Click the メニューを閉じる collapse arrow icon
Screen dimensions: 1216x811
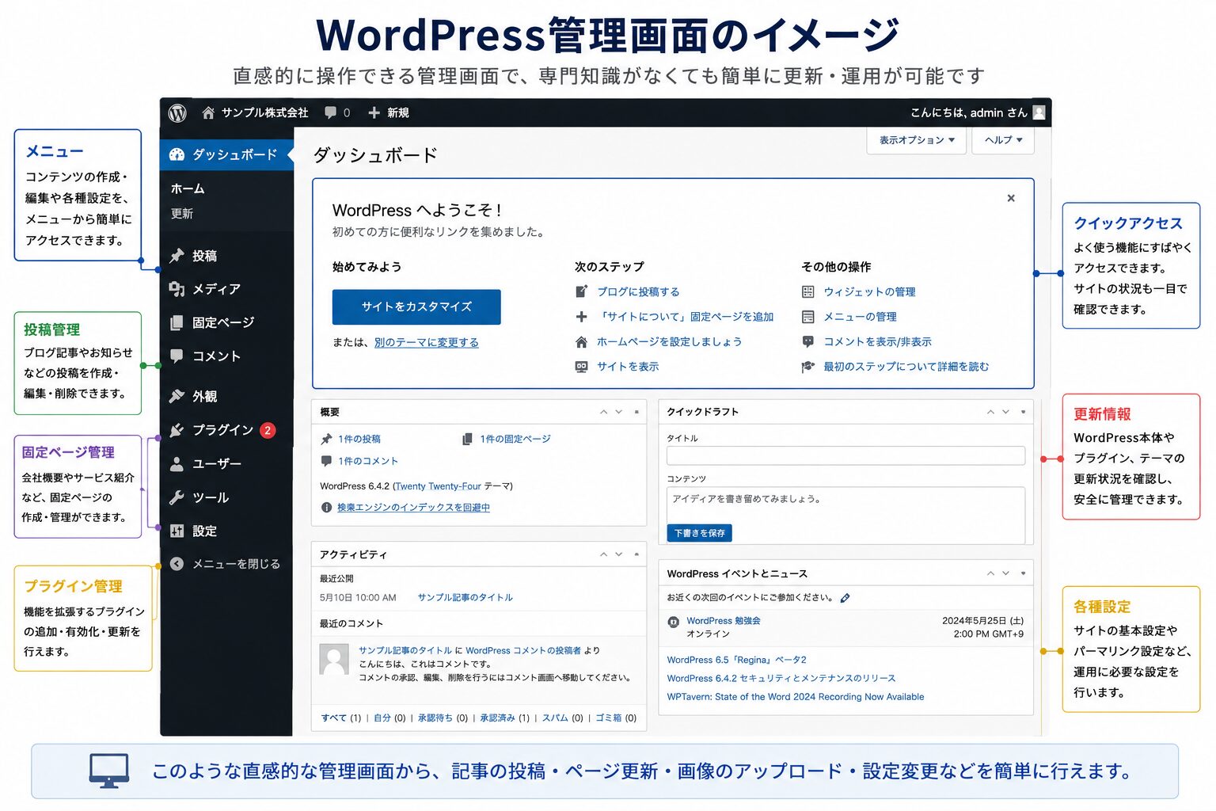coord(177,564)
